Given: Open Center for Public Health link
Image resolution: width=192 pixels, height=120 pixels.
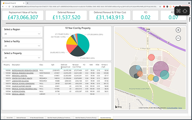Looking at the screenshot, I should (22, 78).
